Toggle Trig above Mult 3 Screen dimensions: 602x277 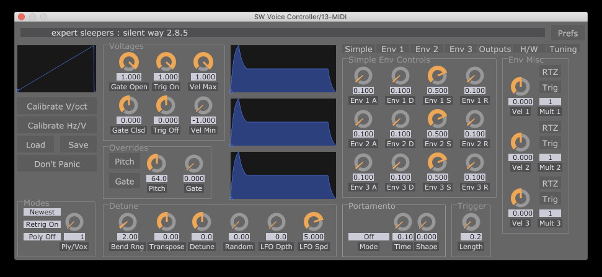click(x=550, y=199)
